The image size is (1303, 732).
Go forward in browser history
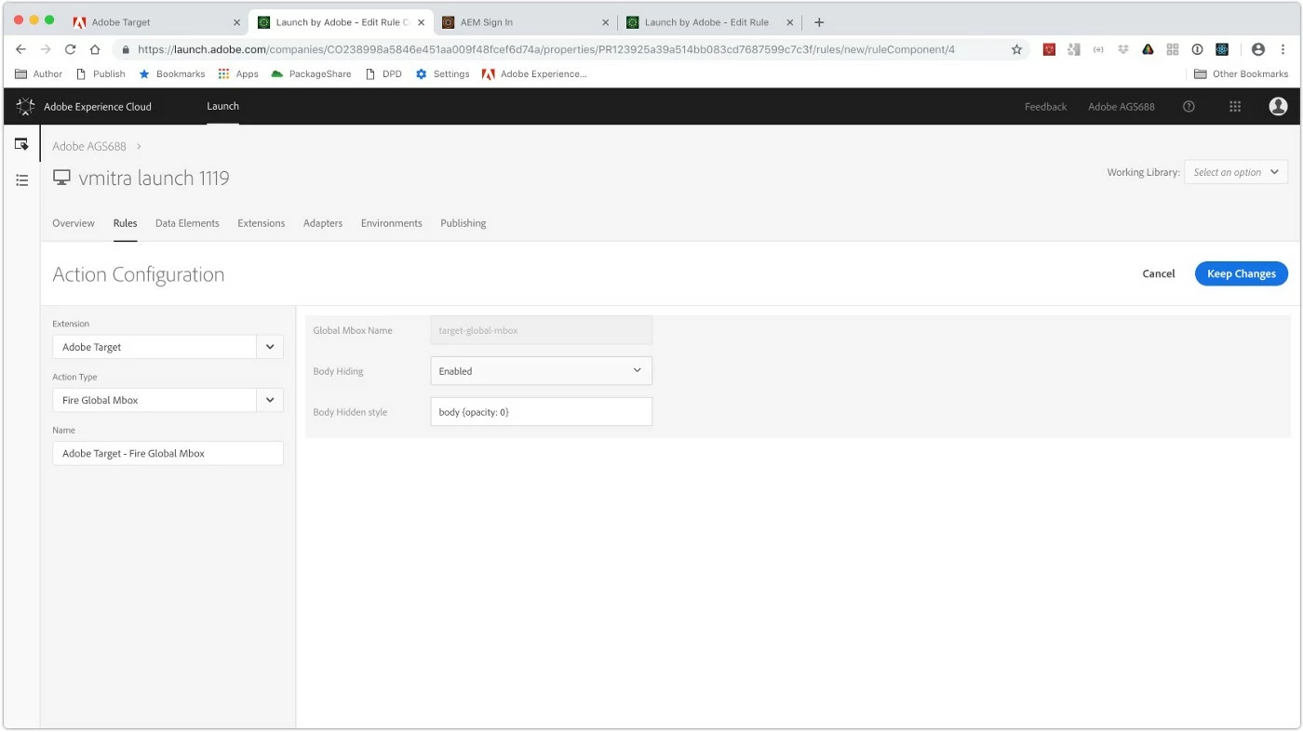(46, 49)
